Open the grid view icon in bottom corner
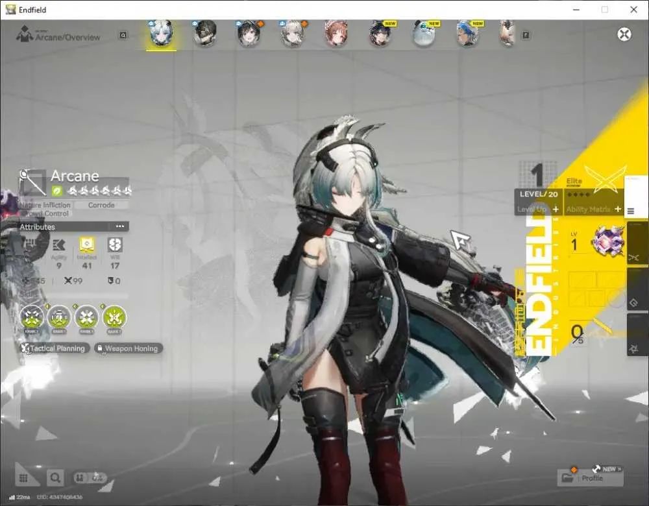Viewport: 649px width, 506px height. [23, 478]
